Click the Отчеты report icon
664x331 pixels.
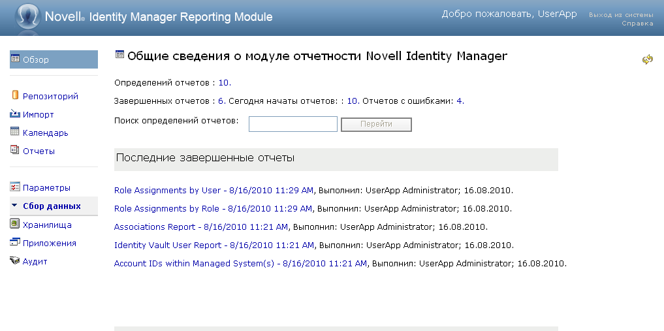coord(15,150)
